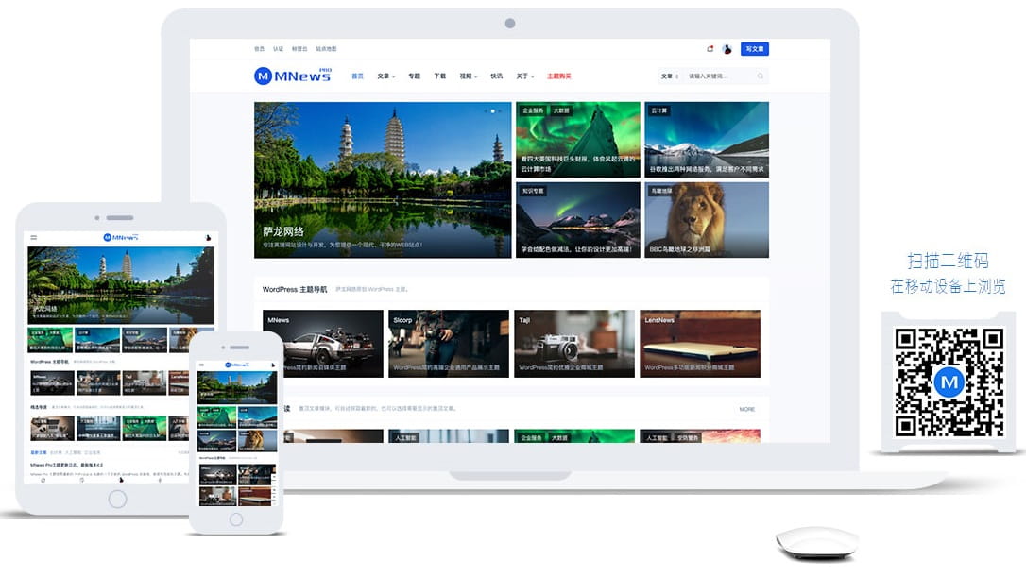Click a carousel pagination dot on main slider

coord(493,110)
